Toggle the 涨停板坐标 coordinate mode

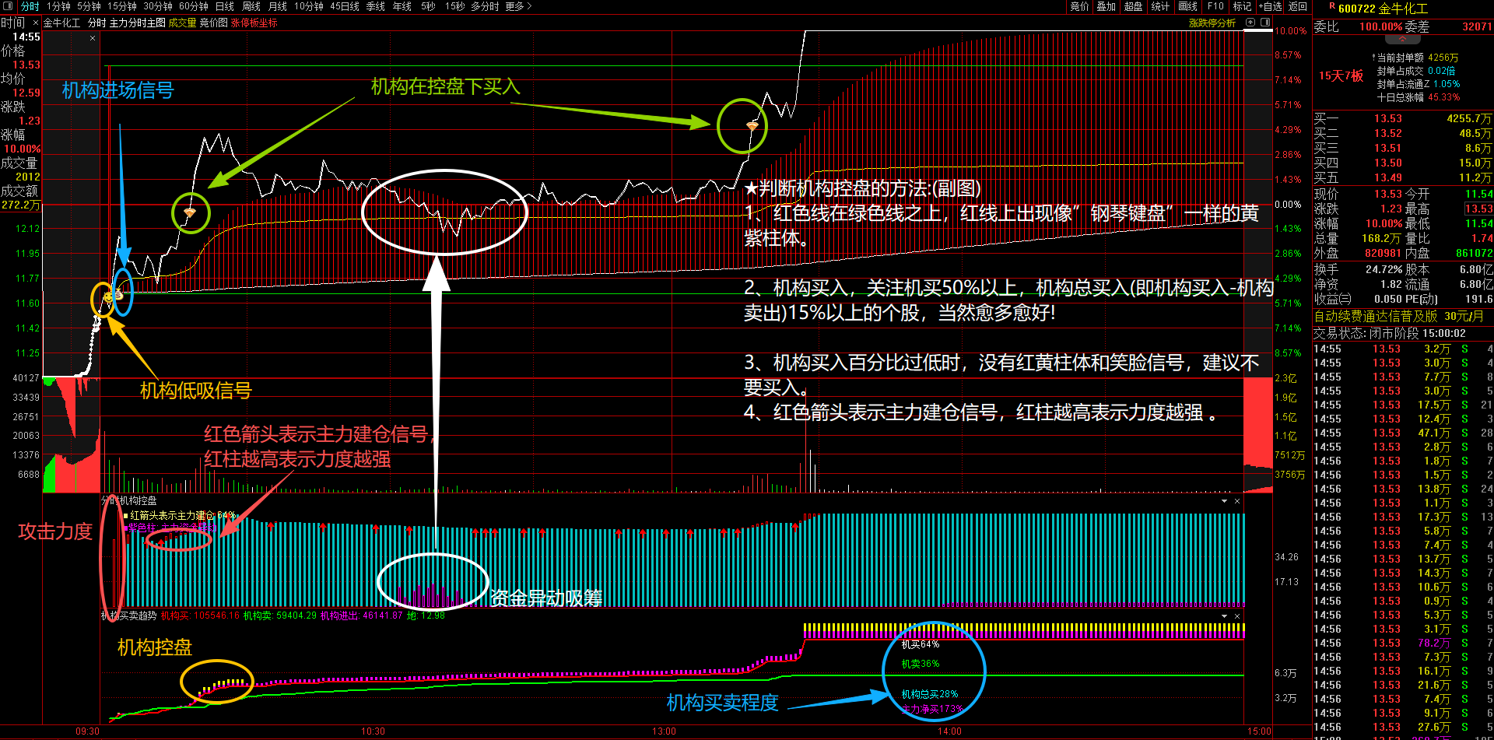tap(254, 23)
